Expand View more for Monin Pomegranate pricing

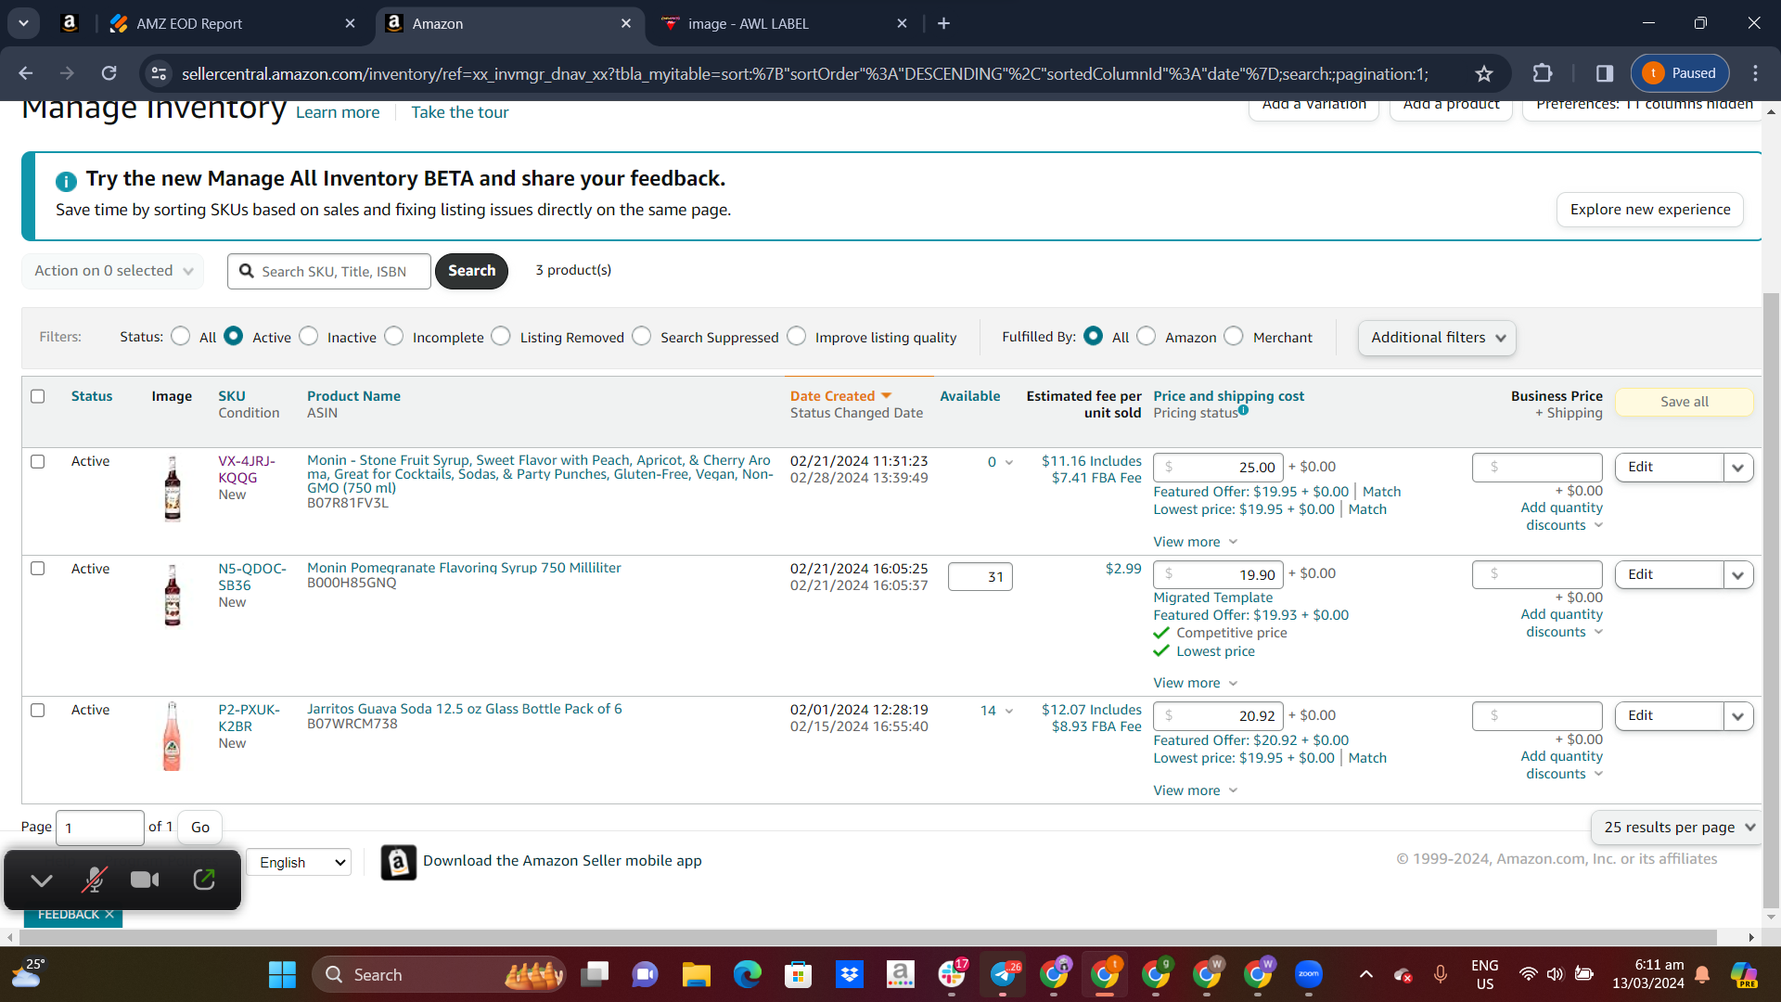click(x=1196, y=683)
